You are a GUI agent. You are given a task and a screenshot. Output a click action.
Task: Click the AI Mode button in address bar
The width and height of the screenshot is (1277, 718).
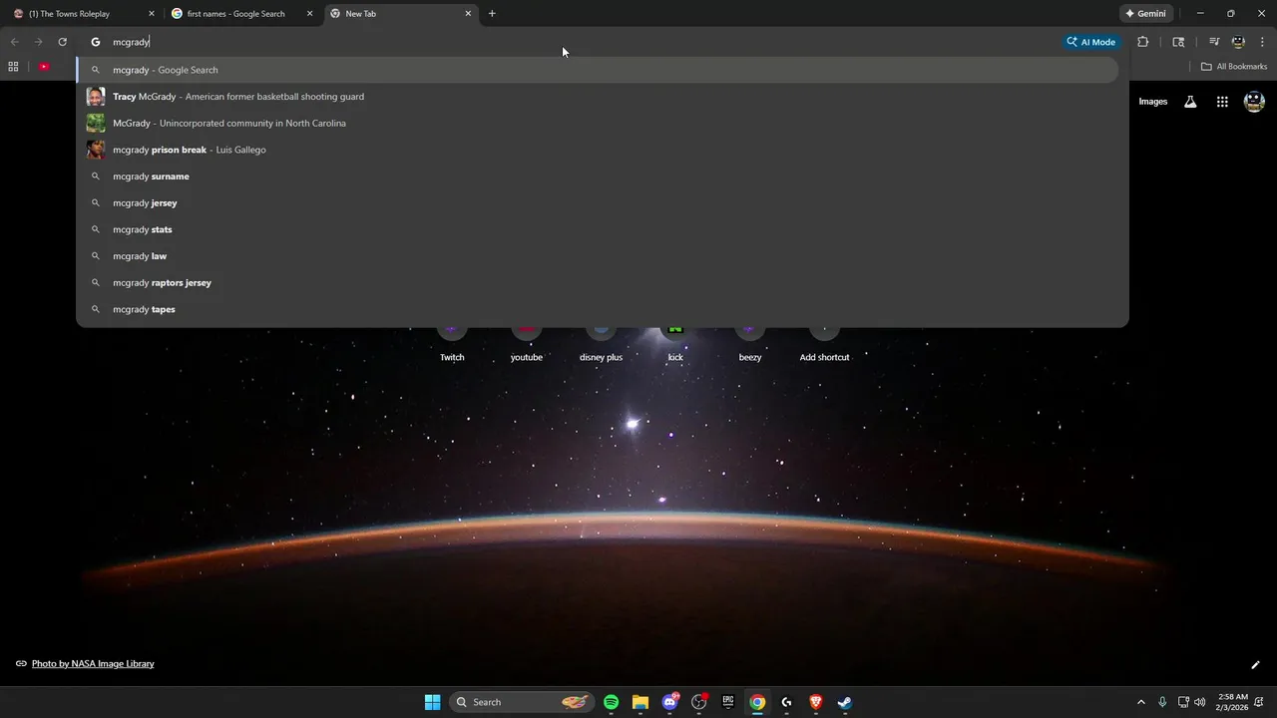pos(1091,42)
